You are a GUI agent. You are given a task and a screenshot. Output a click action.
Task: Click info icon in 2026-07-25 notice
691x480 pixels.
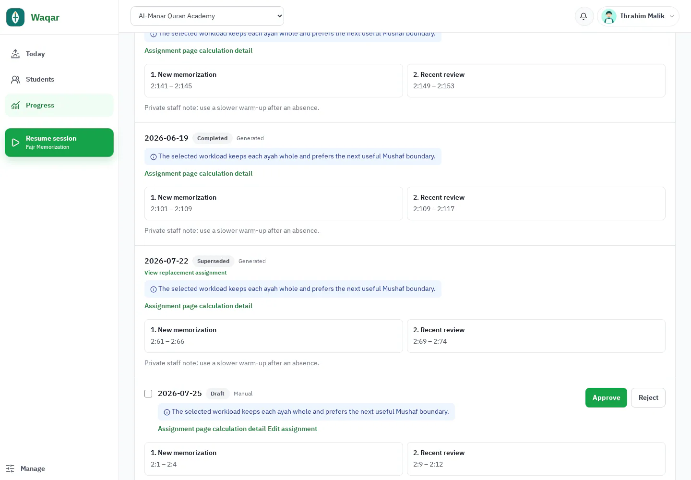167,412
